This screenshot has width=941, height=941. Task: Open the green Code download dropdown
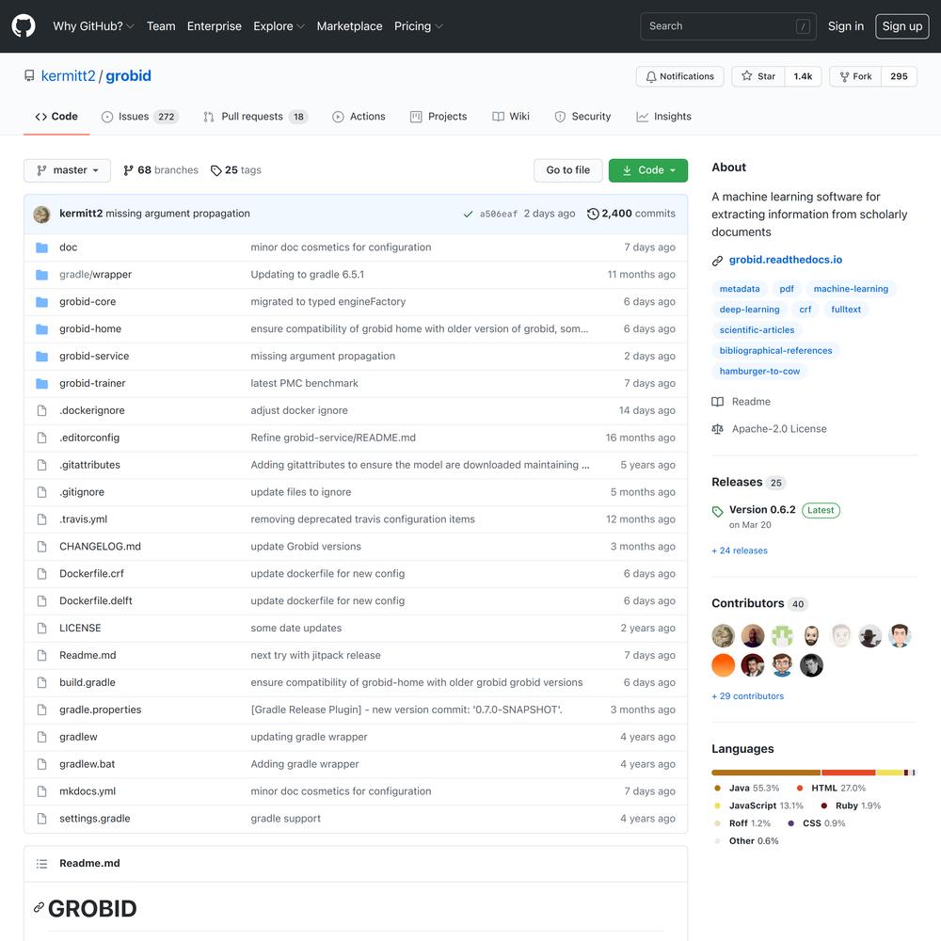click(x=648, y=170)
